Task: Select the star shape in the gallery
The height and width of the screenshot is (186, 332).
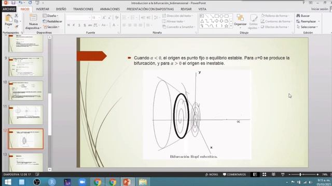Action: 226,26
